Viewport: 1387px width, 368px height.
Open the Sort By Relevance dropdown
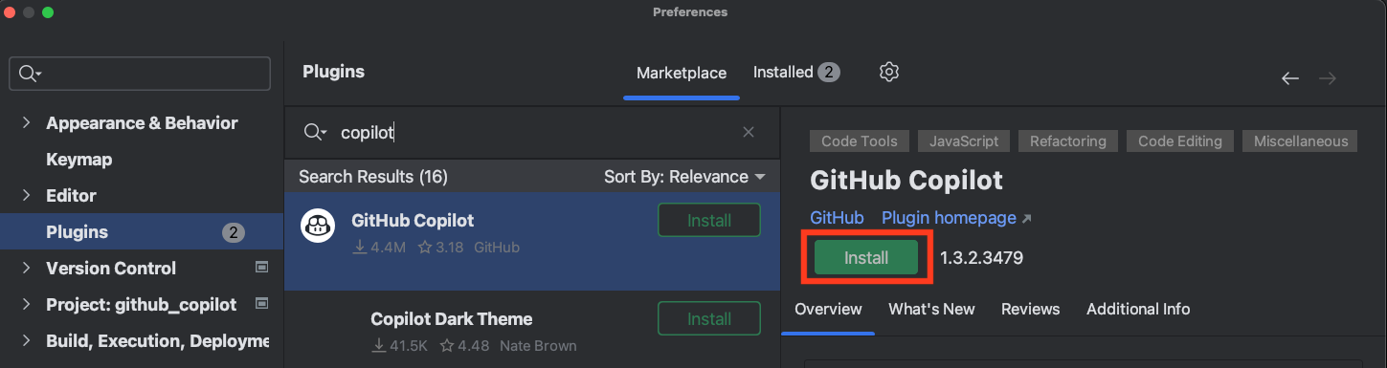tap(684, 177)
